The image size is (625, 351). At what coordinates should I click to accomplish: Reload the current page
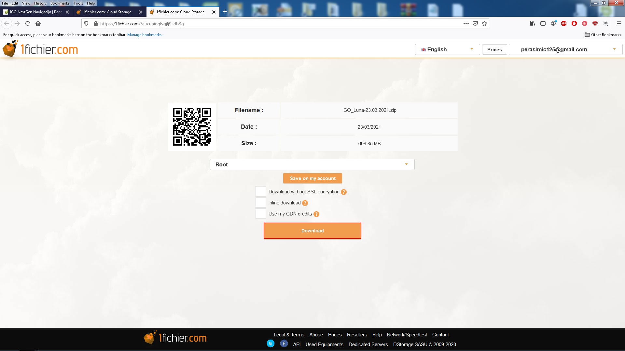(28, 23)
